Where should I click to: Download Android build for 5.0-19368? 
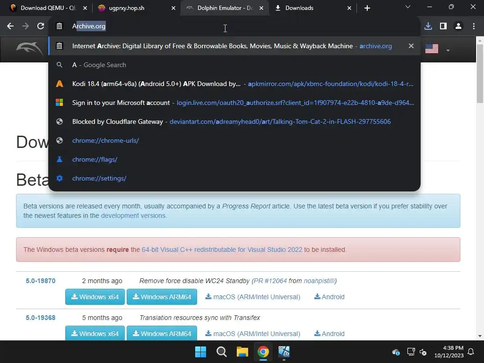tap(329, 334)
